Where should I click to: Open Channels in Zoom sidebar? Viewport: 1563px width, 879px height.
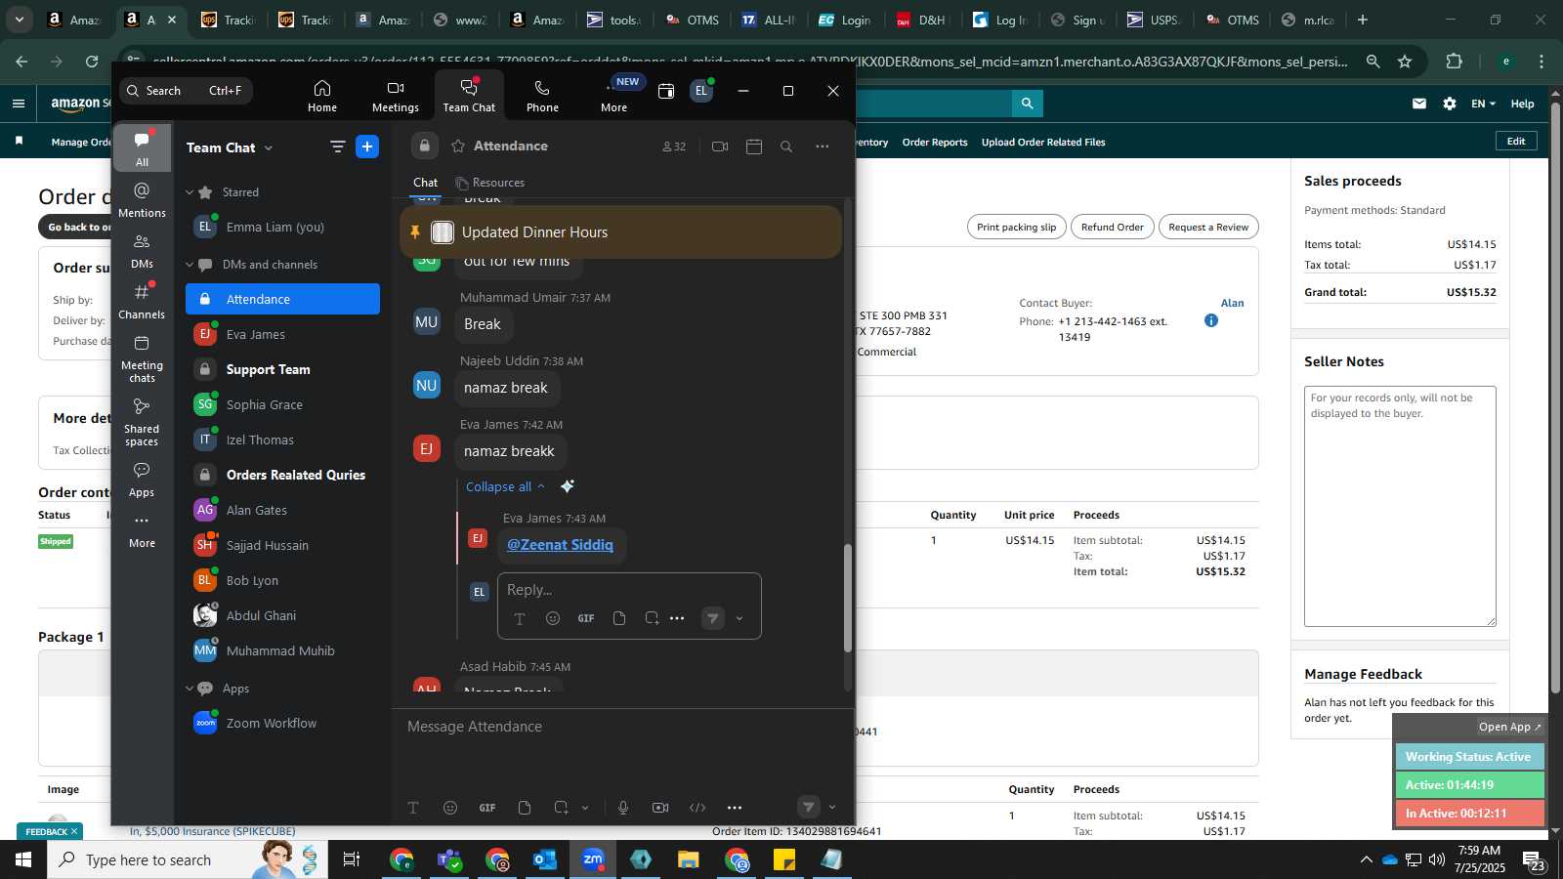coord(142,302)
